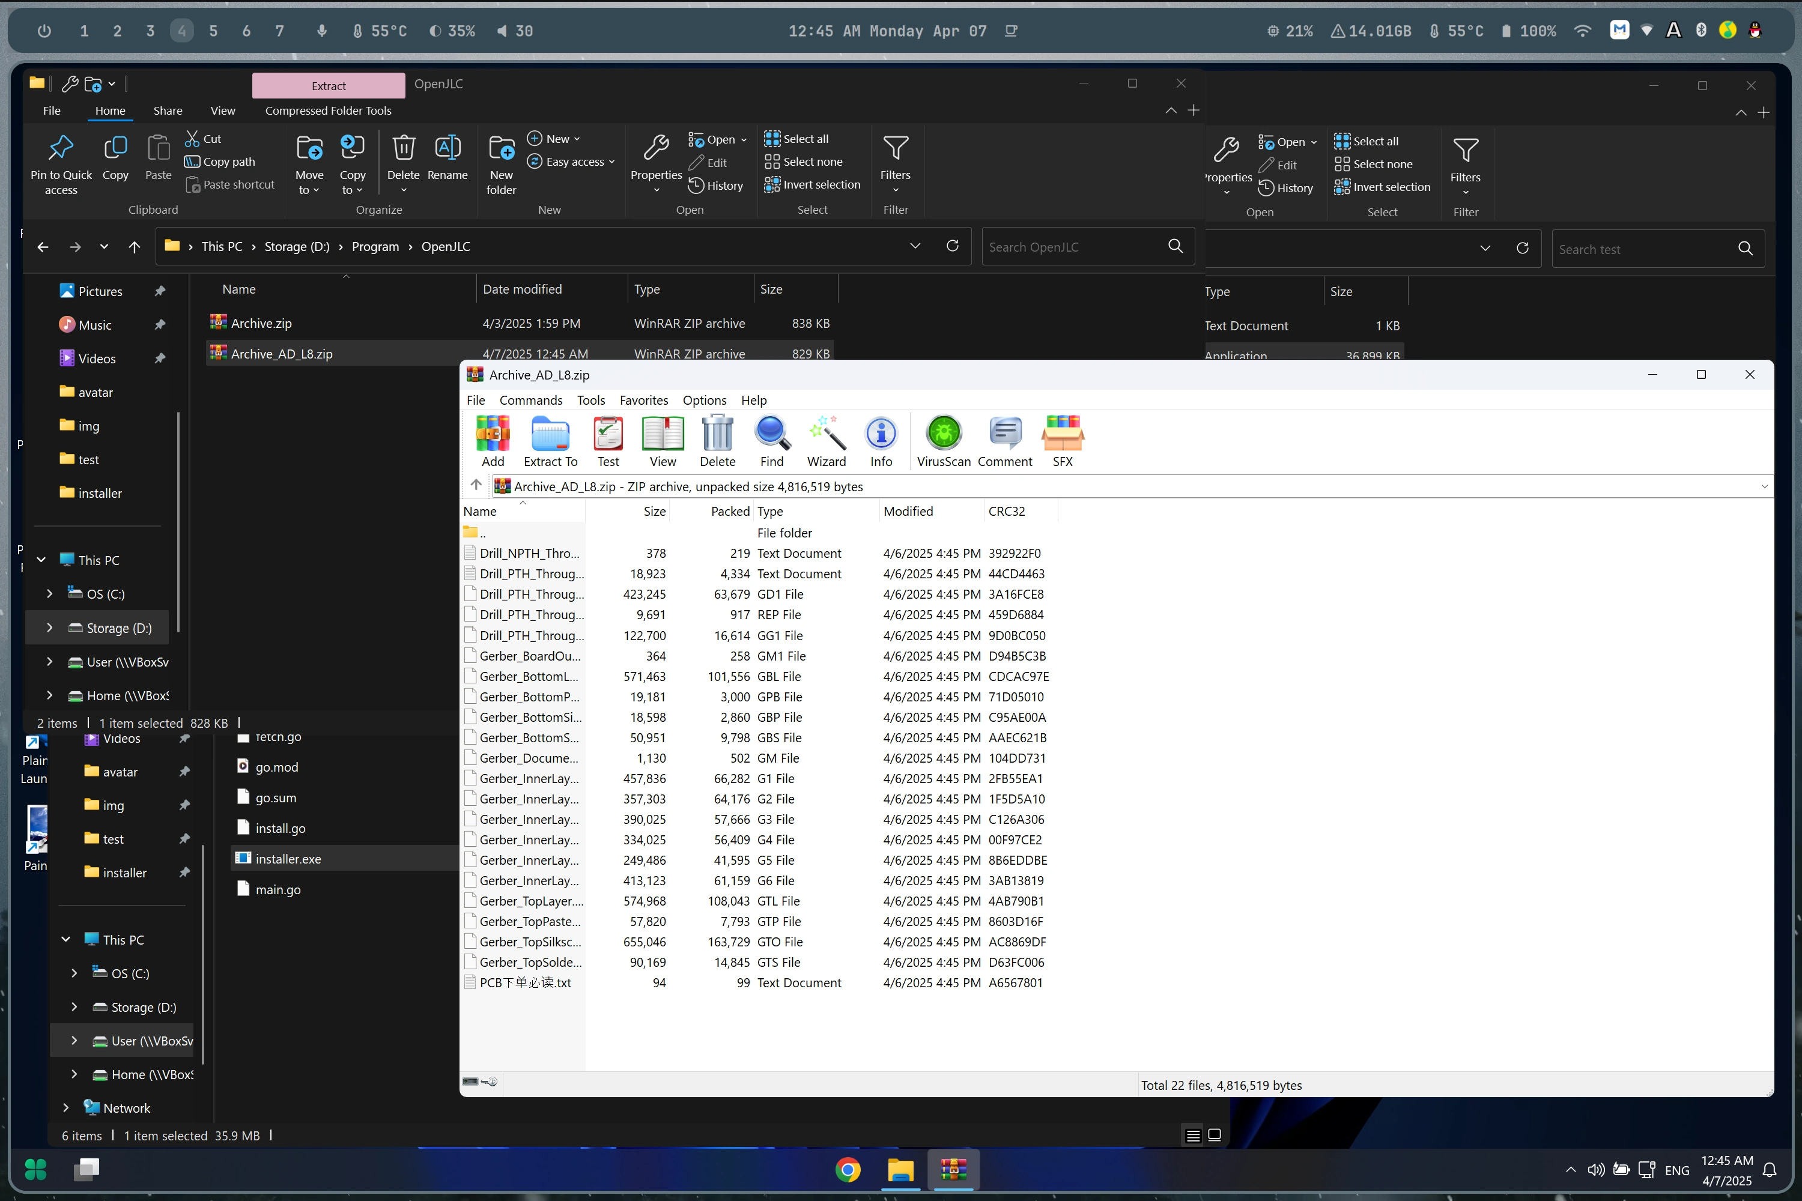Switch to the View ribbon tab
1802x1201 pixels.
pos(222,111)
